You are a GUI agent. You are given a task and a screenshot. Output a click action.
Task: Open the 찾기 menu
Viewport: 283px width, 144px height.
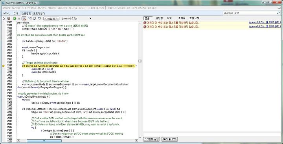coord(16,8)
